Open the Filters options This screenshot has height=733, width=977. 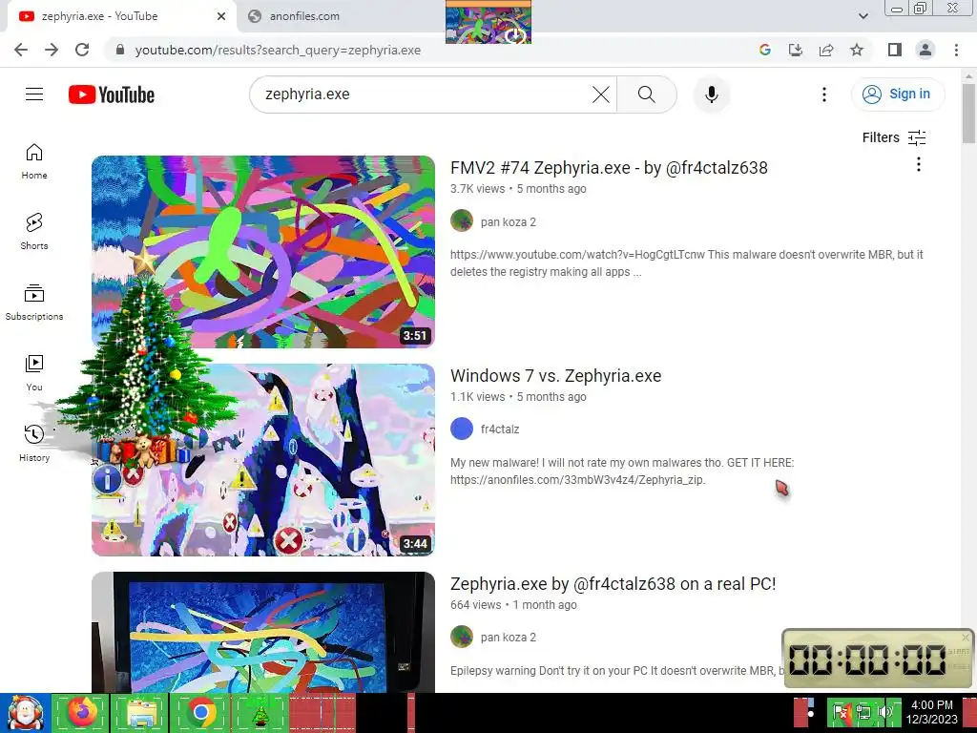point(894,137)
